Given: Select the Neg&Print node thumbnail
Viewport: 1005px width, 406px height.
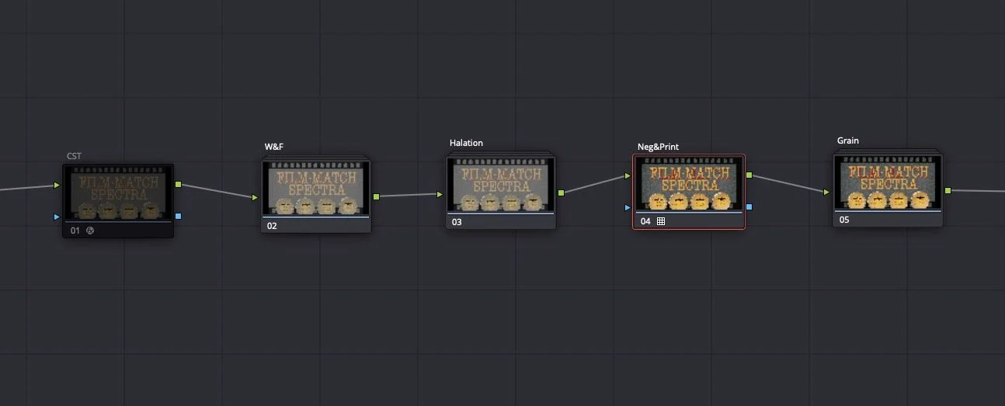Looking at the screenshot, I should [x=689, y=184].
